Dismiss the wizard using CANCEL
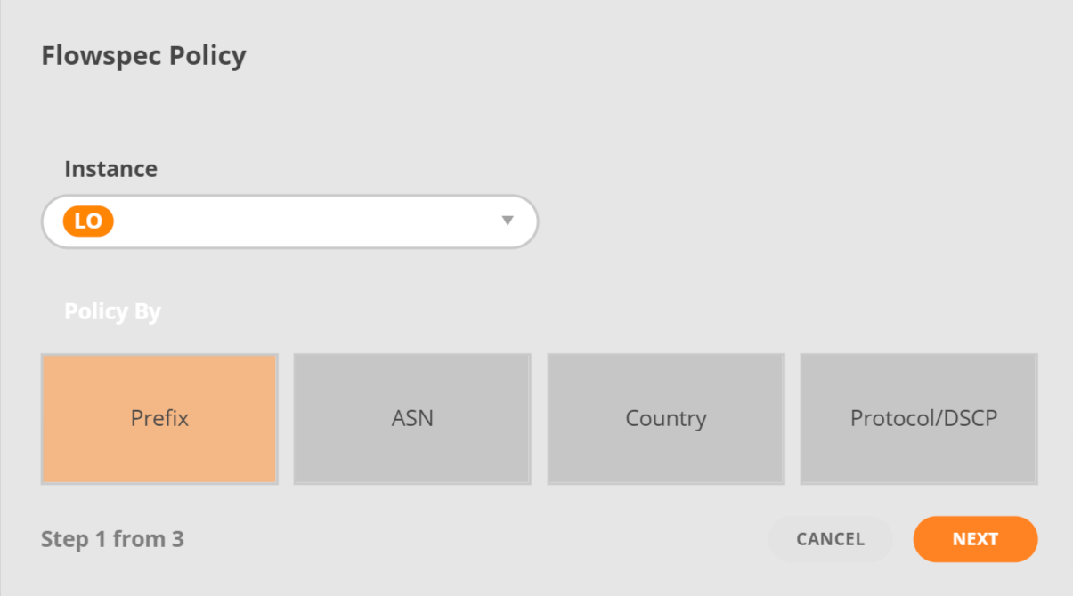The image size is (1073, 596). pyautogui.click(x=830, y=539)
